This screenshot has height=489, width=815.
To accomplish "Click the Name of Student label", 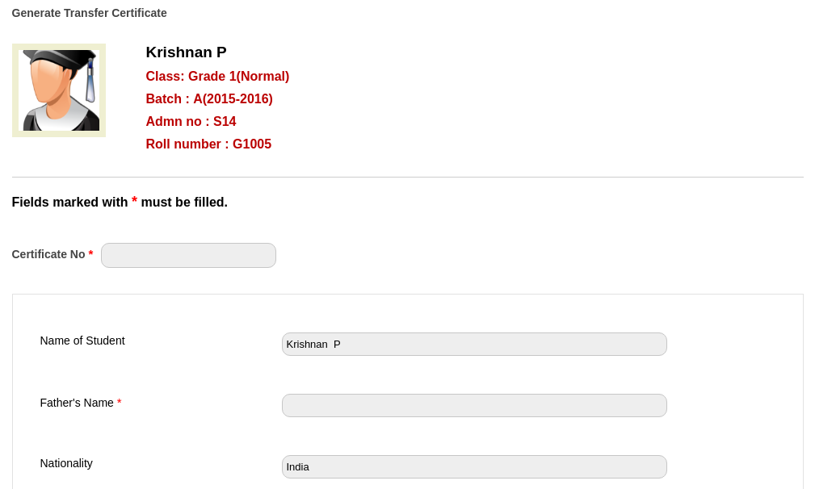I will tap(82, 341).
